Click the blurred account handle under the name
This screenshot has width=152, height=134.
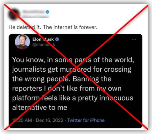point(35,16)
